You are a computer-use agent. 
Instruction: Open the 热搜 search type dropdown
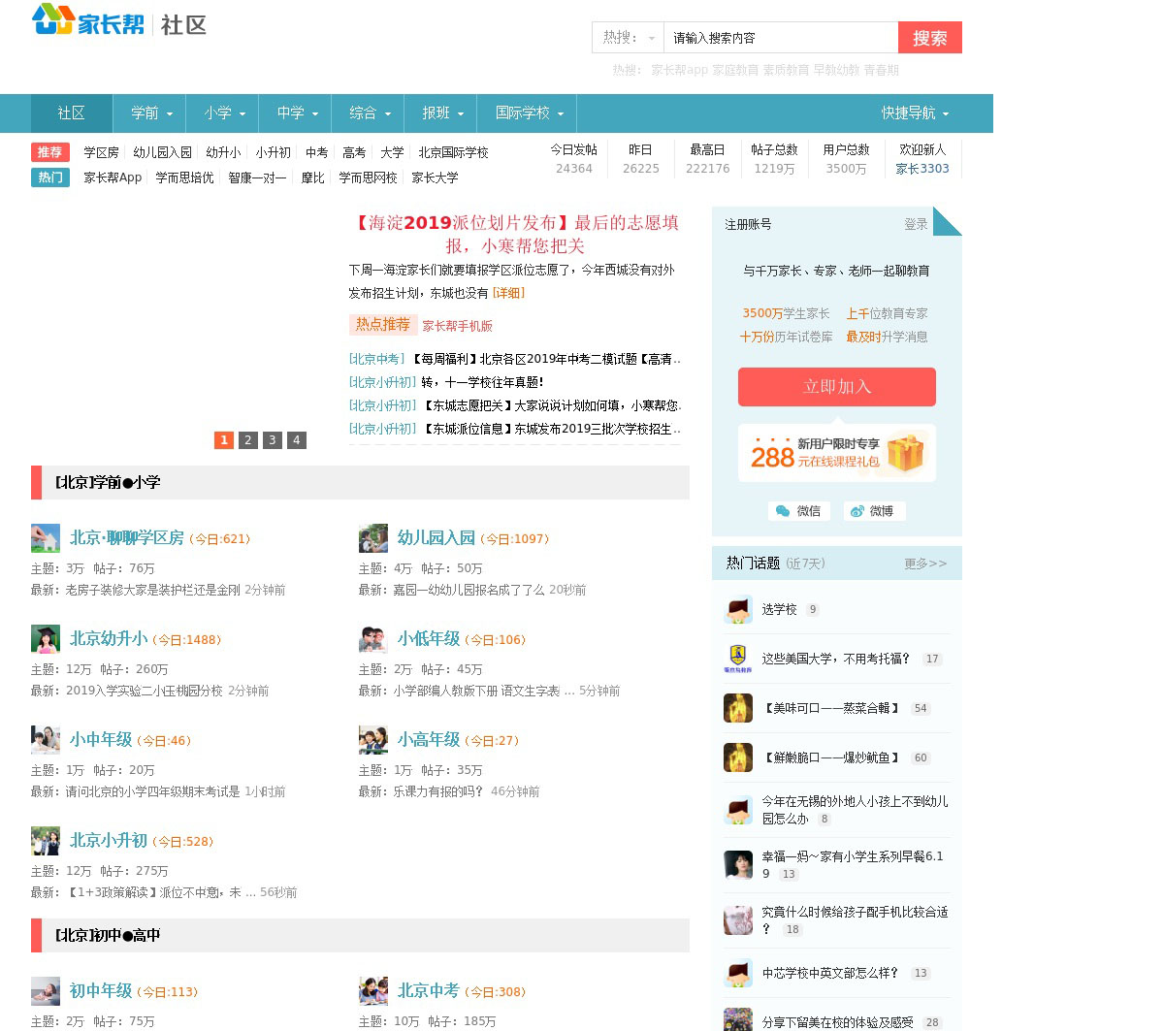click(629, 38)
